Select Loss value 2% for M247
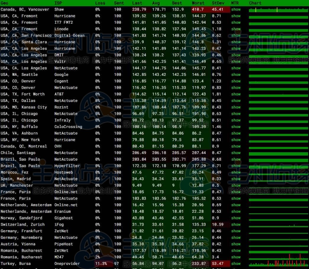This screenshot has width=309, height=269. (98, 257)
